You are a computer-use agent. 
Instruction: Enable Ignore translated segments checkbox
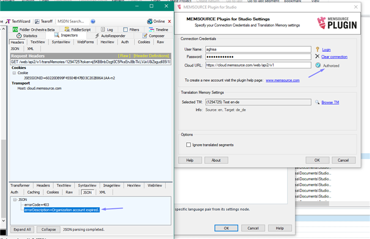click(x=188, y=145)
